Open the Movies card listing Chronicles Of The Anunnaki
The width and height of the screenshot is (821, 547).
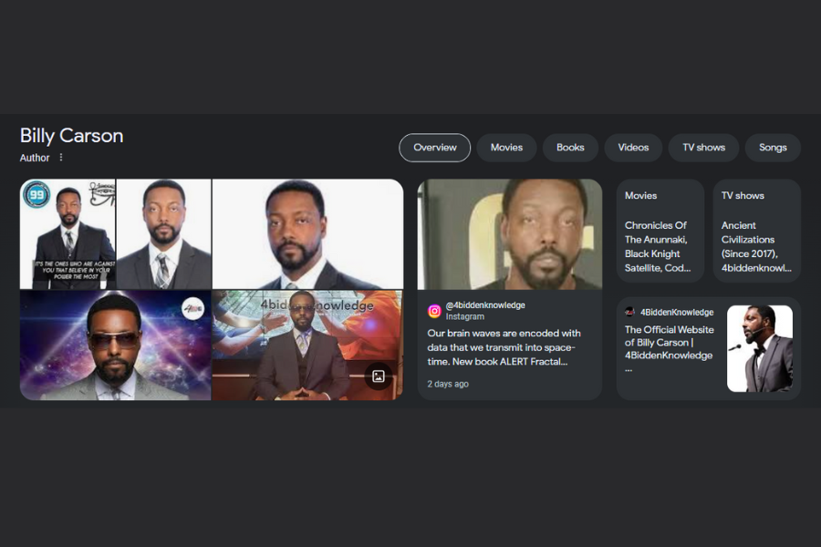click(x=660, y=231)
